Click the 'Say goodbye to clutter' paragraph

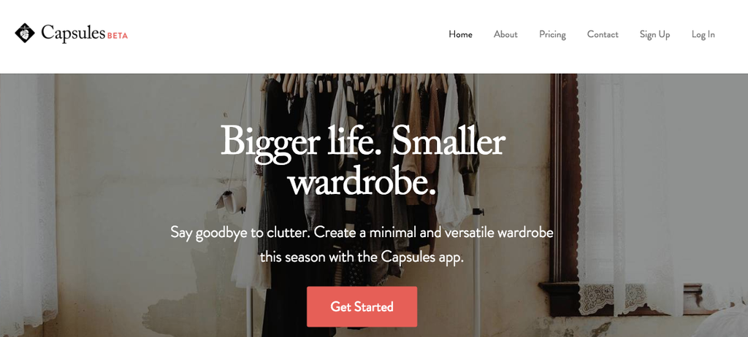(x=362, y=245)
